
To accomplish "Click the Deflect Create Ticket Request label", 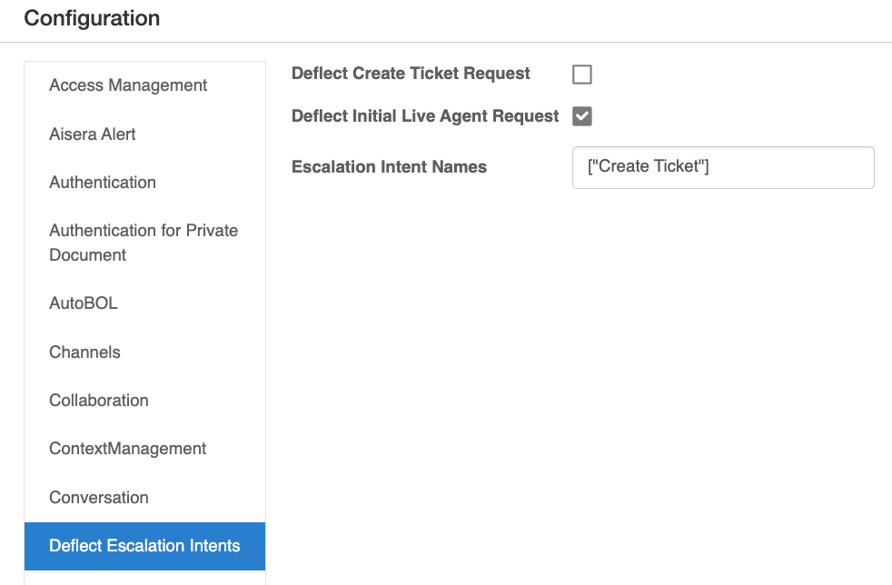I will (411, 74).
